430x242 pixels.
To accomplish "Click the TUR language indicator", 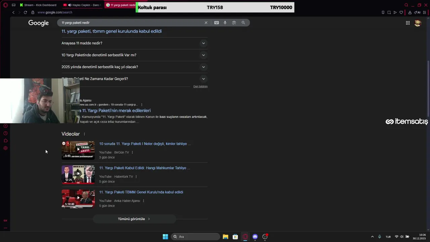I will [388, 237].
